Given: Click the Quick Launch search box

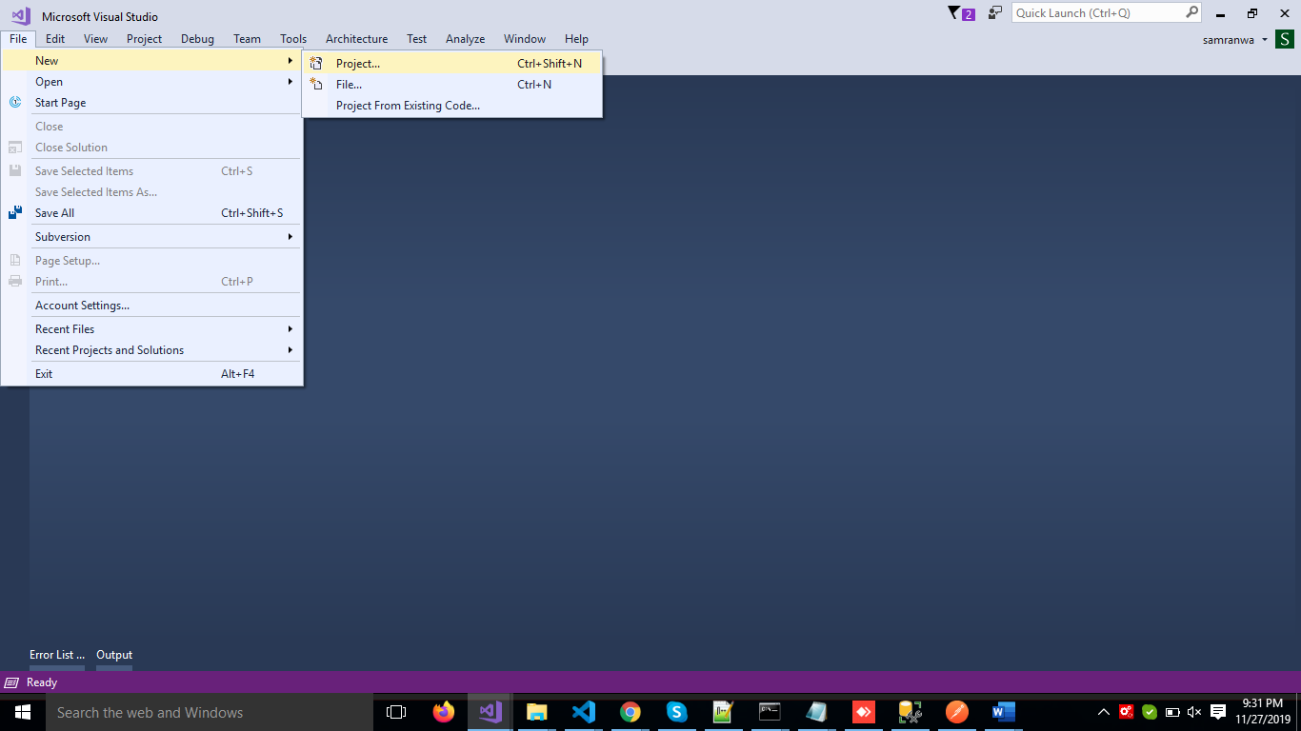Looking at the screenshot, I should (1097, 13).
